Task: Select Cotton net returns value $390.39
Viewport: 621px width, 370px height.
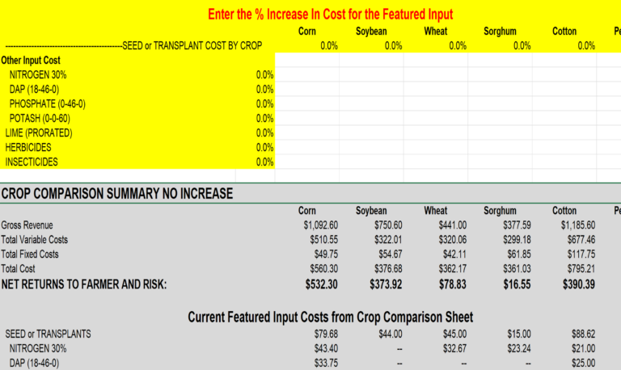Action: pos(574,284)
